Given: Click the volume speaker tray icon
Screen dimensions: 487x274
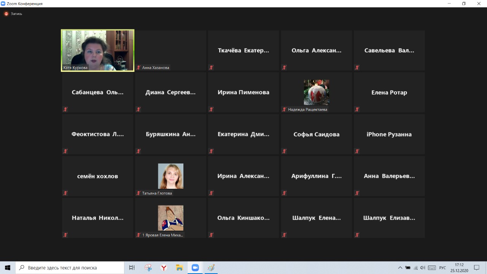Looking at the screenshot, I should pos(423,268).
